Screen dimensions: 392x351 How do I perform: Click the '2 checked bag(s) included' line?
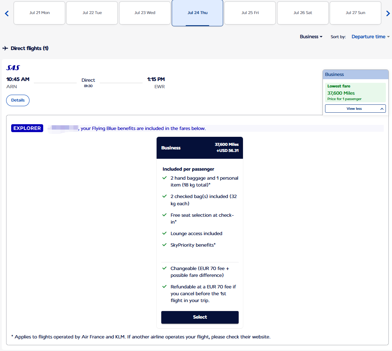click(x=203, y=200)
